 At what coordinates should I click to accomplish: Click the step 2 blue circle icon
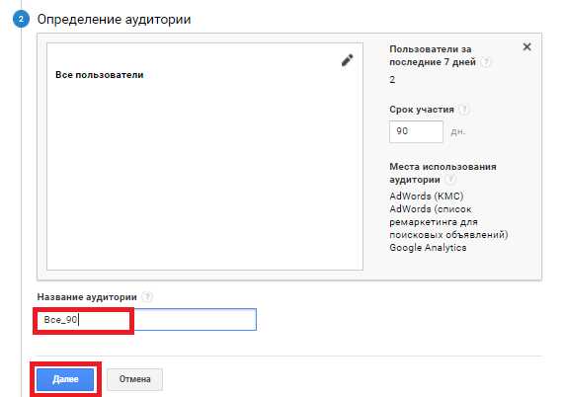(21, 19)
